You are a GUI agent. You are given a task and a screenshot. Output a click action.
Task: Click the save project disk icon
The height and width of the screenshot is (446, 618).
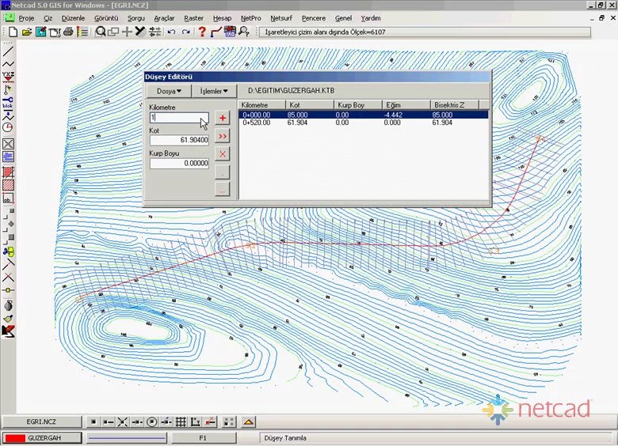point(40,32)
